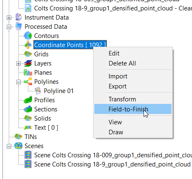Collapse the Processed Data node

9,27
